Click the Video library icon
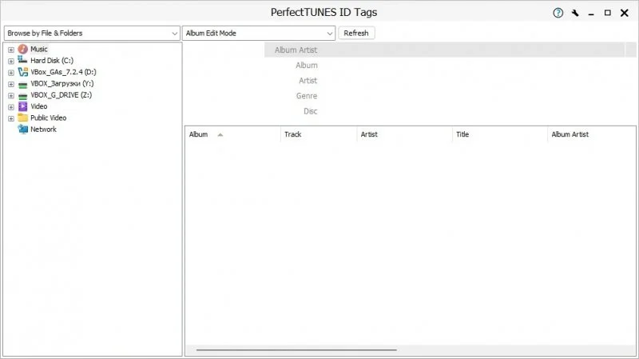639x359 pixels. pyautogui.click(x=23, y=106)
